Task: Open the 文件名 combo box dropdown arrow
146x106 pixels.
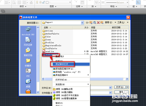Action: [x=110, y=88]
